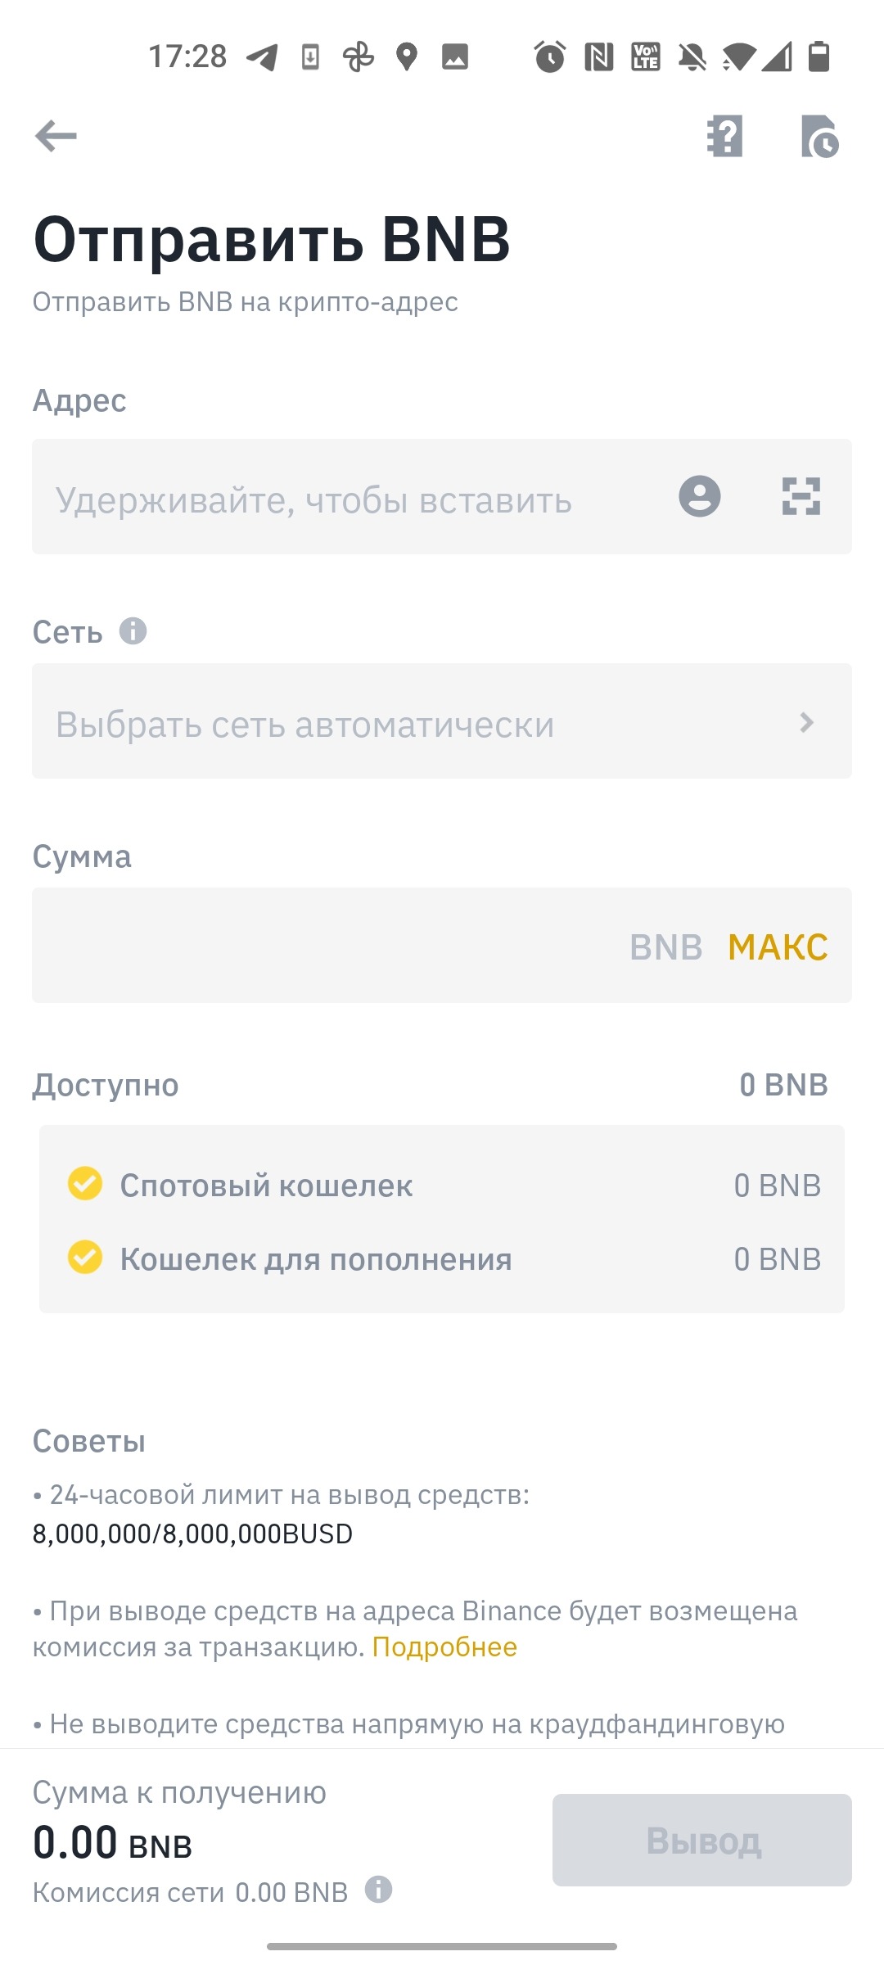The width and height of the screenshot is (884, 1965).
Task: Open the Подробнее link
Action: click(x=444, y=1647)
